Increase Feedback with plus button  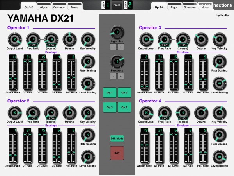[121, 76]
